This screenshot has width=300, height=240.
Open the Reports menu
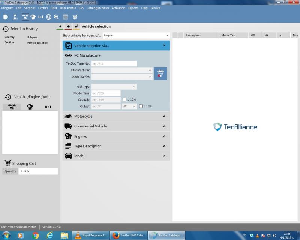click(x=133, y=8)
